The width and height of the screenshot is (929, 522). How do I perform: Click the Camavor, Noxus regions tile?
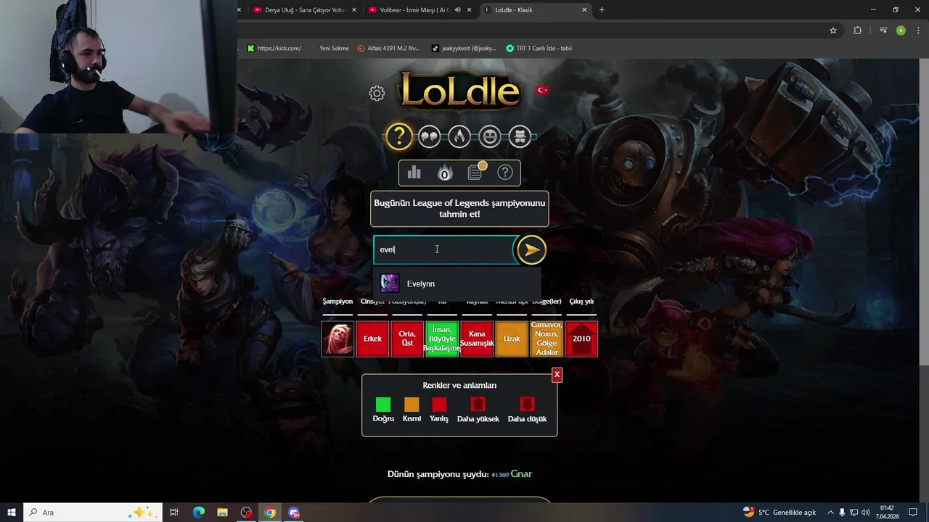(x=547, y=339)
